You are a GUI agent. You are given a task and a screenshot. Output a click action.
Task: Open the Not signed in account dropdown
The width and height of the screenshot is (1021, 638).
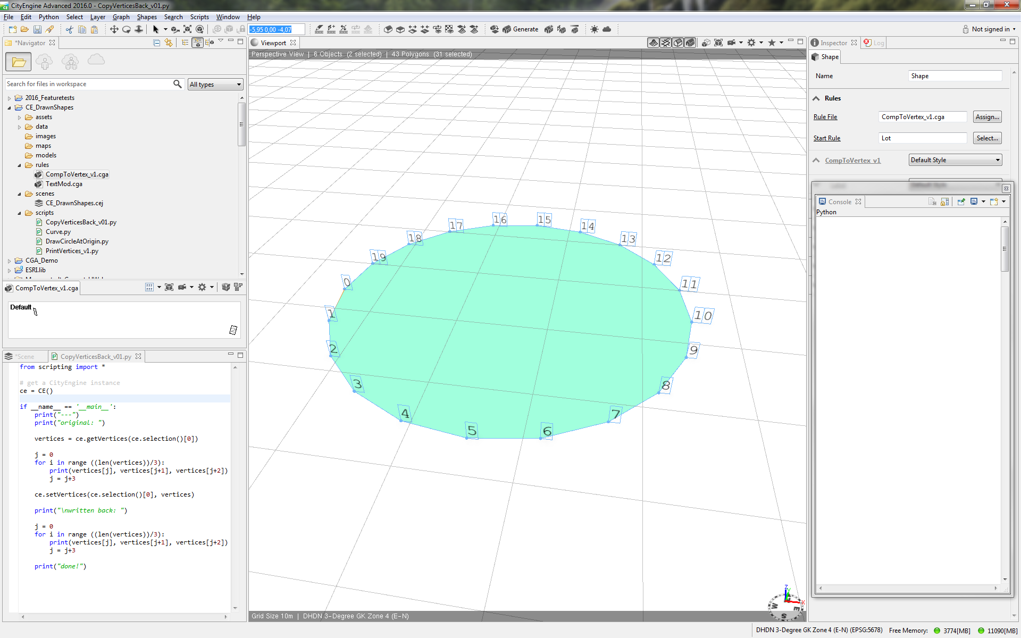coord(989,29)
